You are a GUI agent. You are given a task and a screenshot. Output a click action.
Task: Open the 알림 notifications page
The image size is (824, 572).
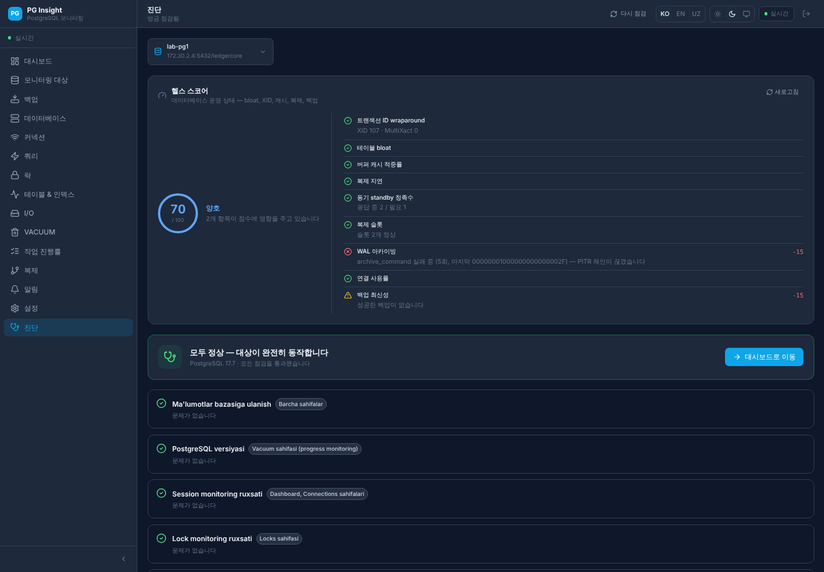(68, 289)
